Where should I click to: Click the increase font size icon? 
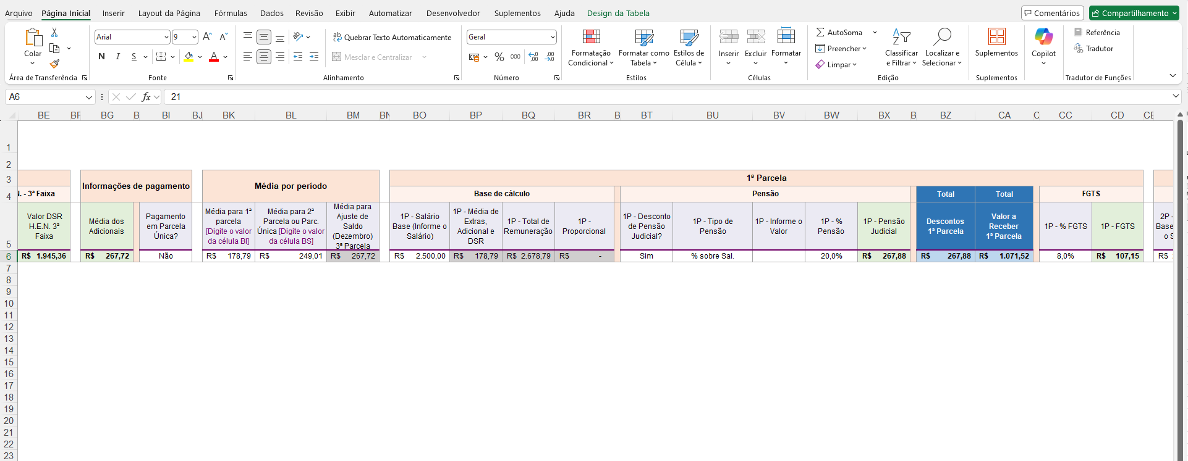[x=207, y=37]
